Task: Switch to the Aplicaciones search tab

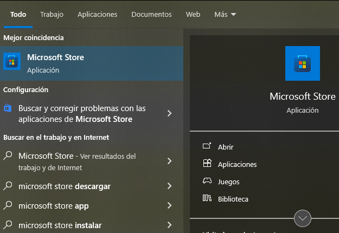Action: (x=97, y=14)
